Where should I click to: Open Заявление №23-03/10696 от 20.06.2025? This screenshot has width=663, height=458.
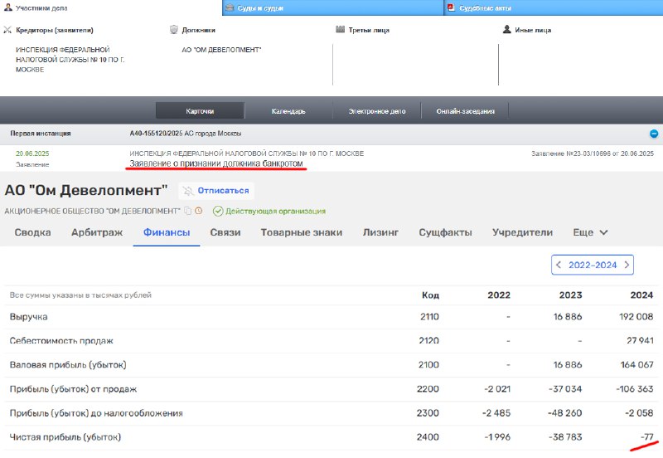coord(593,153)
